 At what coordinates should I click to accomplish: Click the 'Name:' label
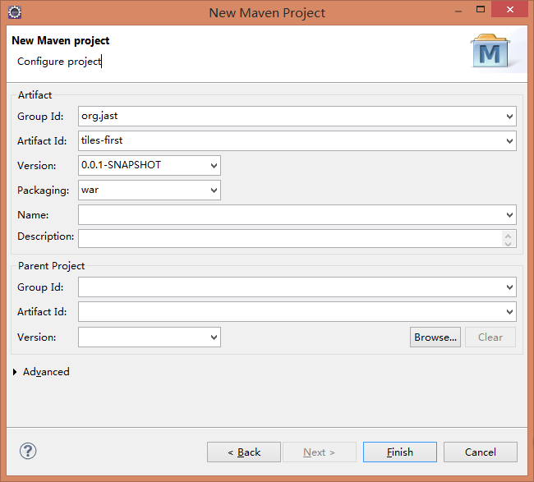click(33, 215)
